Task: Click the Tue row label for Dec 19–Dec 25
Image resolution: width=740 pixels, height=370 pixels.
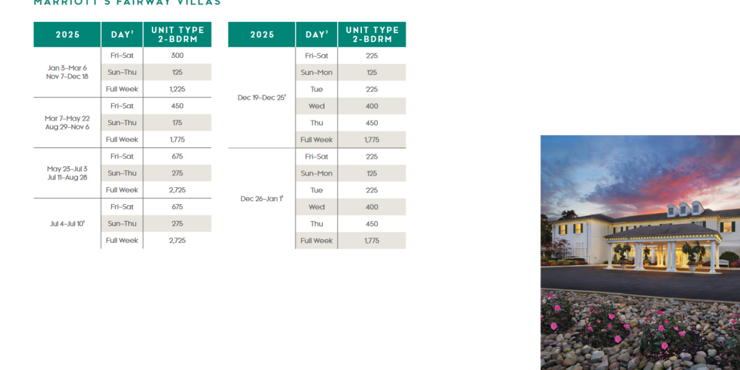Action: (317, 89)
